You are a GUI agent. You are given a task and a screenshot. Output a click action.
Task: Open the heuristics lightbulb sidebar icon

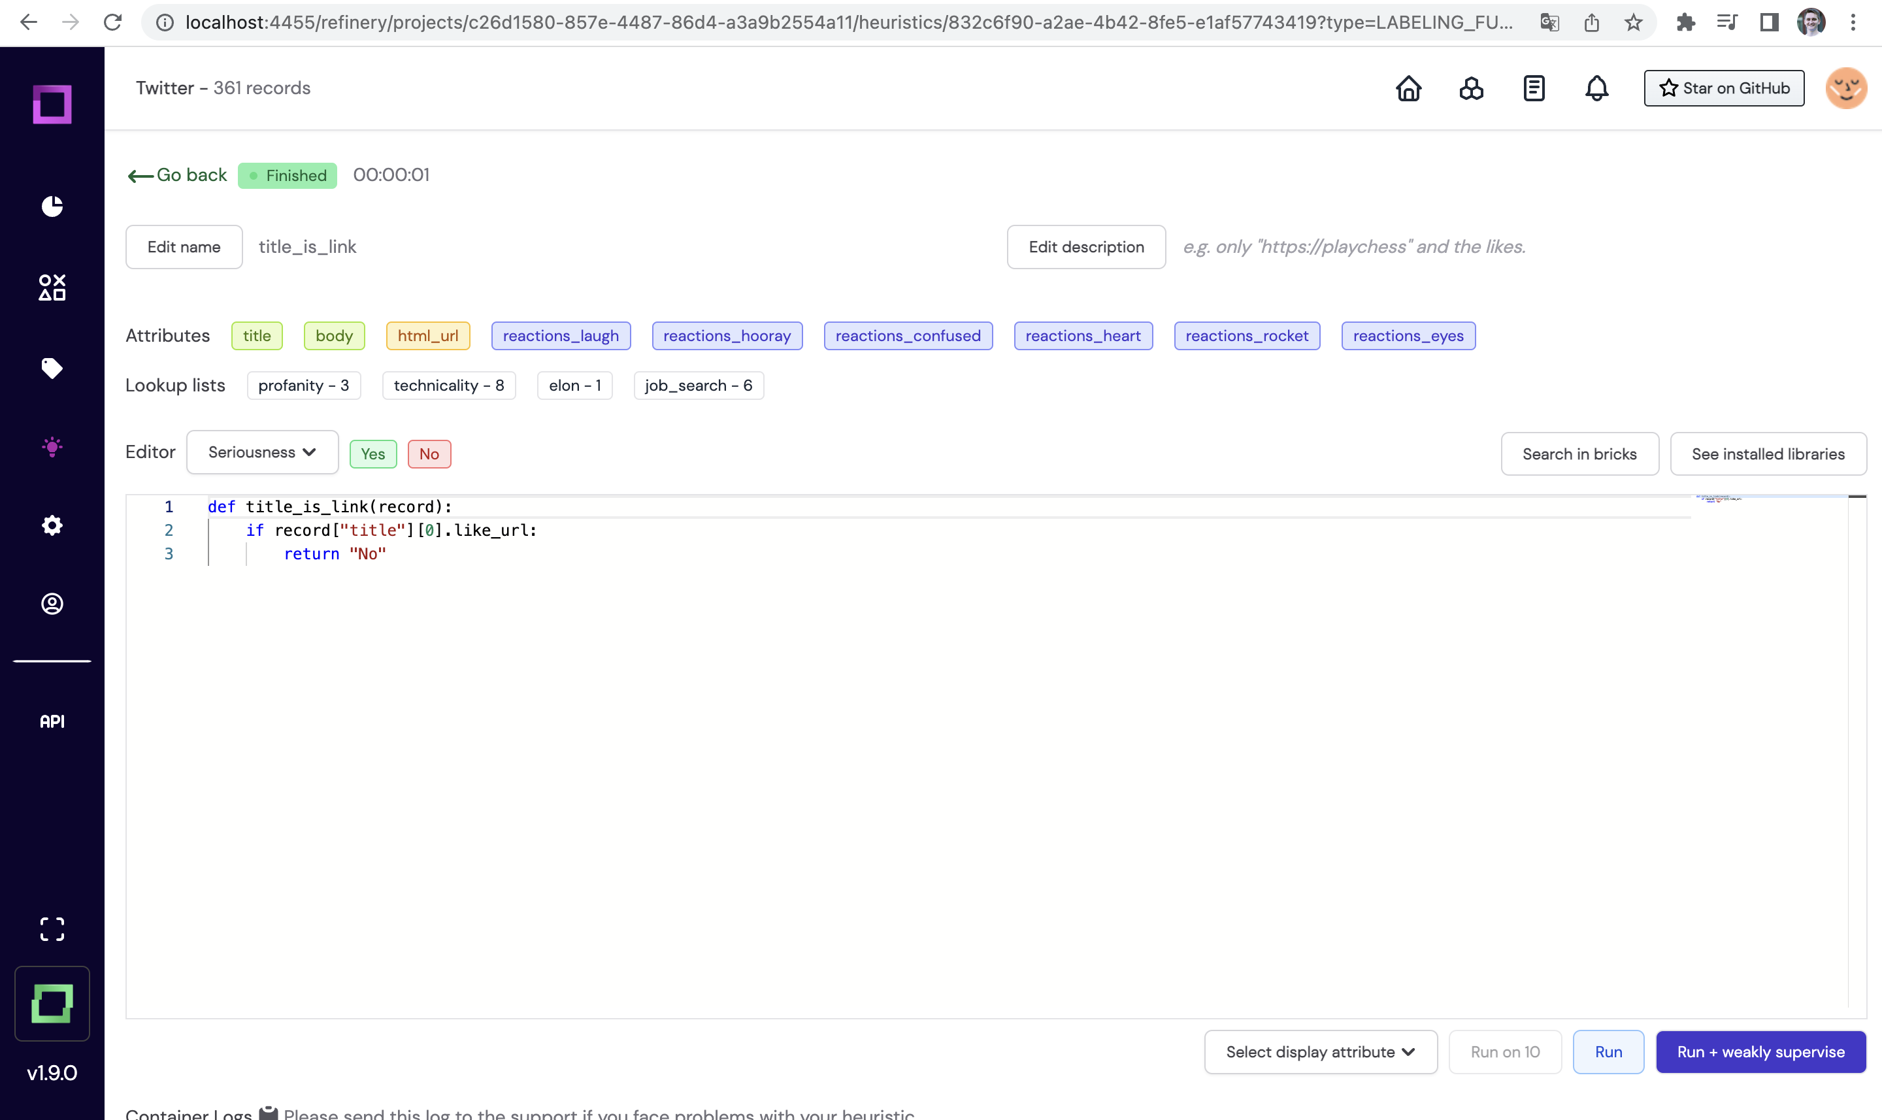point(52,447)
